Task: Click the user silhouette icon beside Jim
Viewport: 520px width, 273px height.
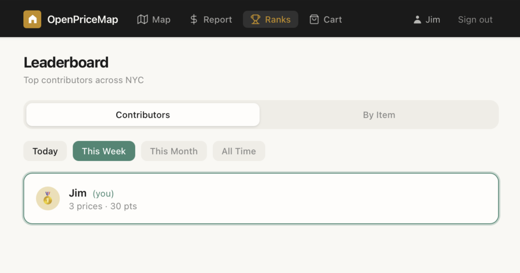Action: (x=417, y=19)
